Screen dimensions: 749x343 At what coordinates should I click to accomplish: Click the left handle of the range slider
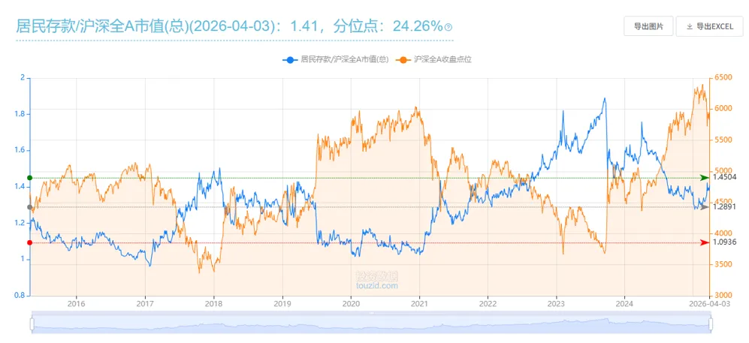[x=32, y=324]
